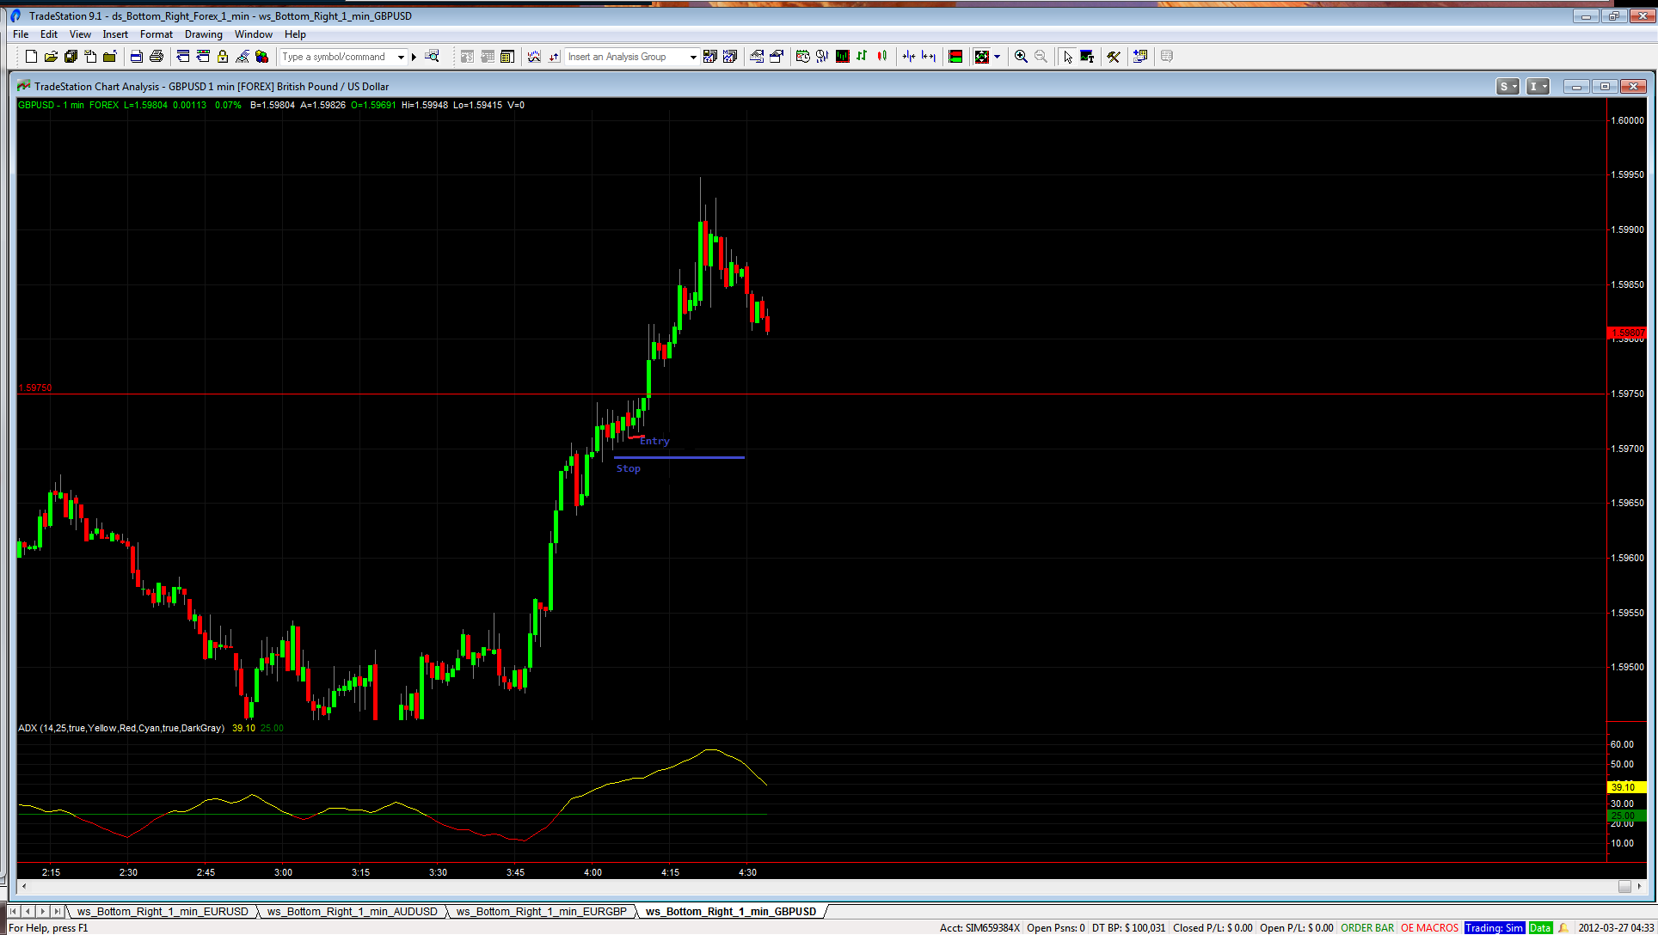Screen dimensions: 1658x935
Task: Switch to ws_Bottom_Right_1_min_AUDUSD tab
Action: pos(352,912)
